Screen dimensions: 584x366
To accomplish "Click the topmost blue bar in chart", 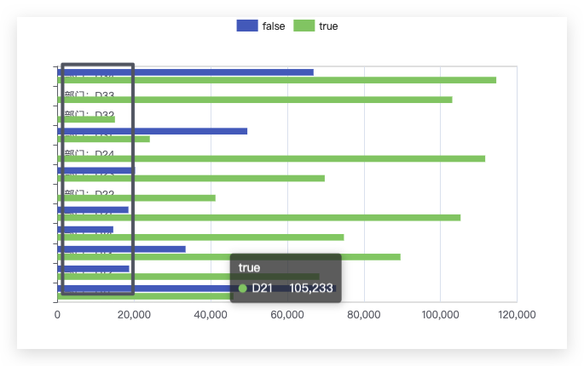I will point(186,72).
